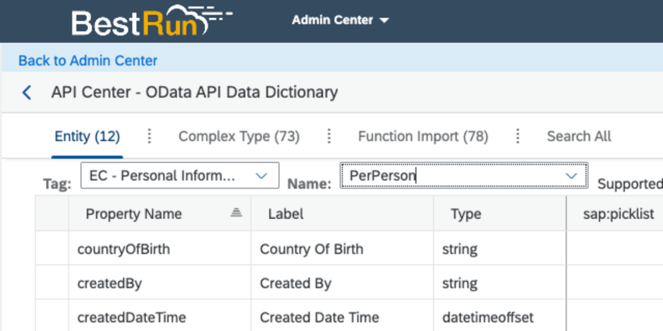The height and width of the screenshot is (331, 663).
Task: Open the Entity tab options menu
Action: point(150,136)
